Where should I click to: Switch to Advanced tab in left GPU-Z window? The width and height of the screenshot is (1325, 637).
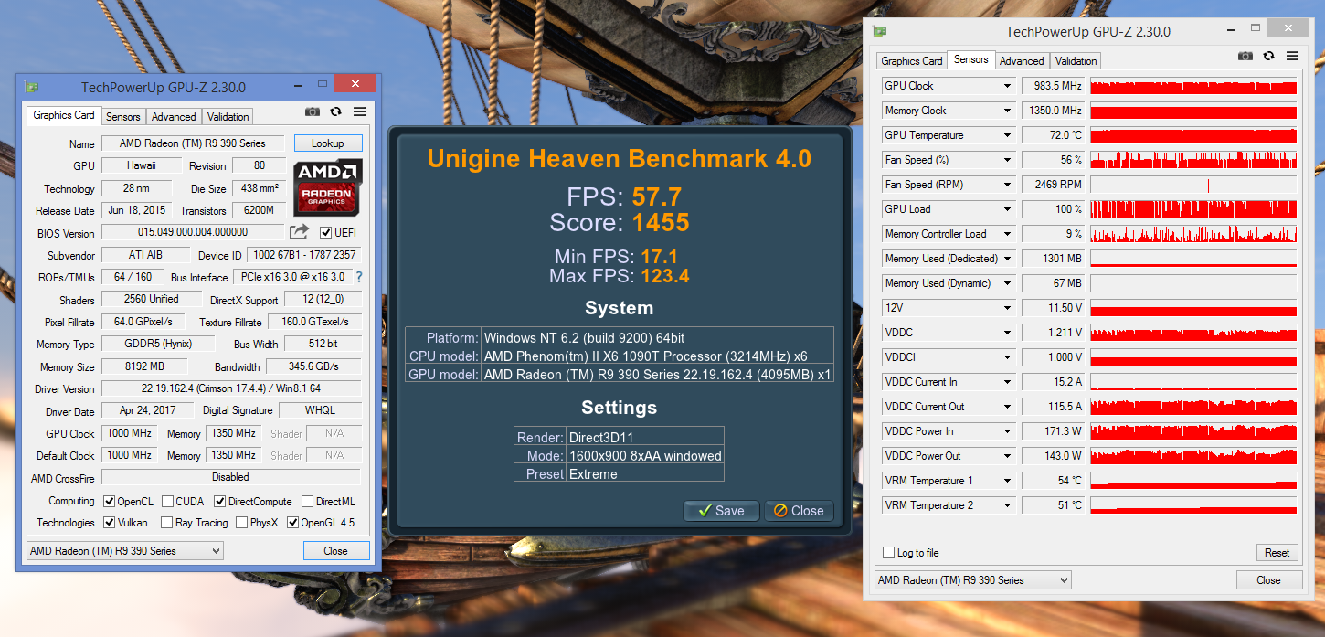coord(174,117)
